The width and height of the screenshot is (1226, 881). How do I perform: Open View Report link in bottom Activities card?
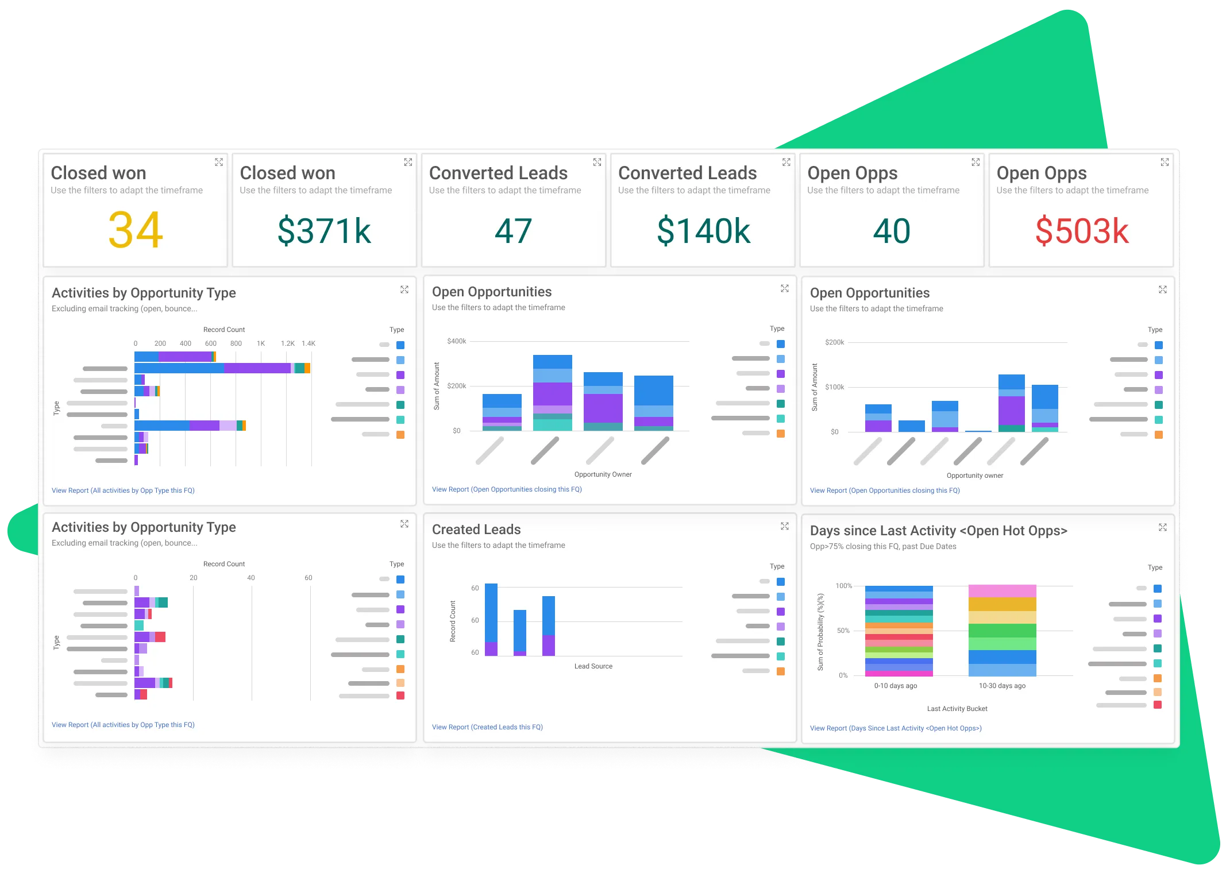123,725
